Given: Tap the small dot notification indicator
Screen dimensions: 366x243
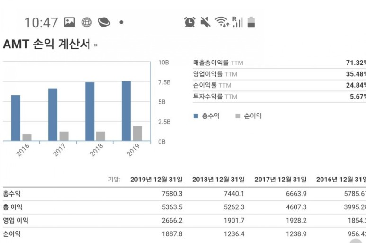Looking at the screenshot, I should pos(121,22).
